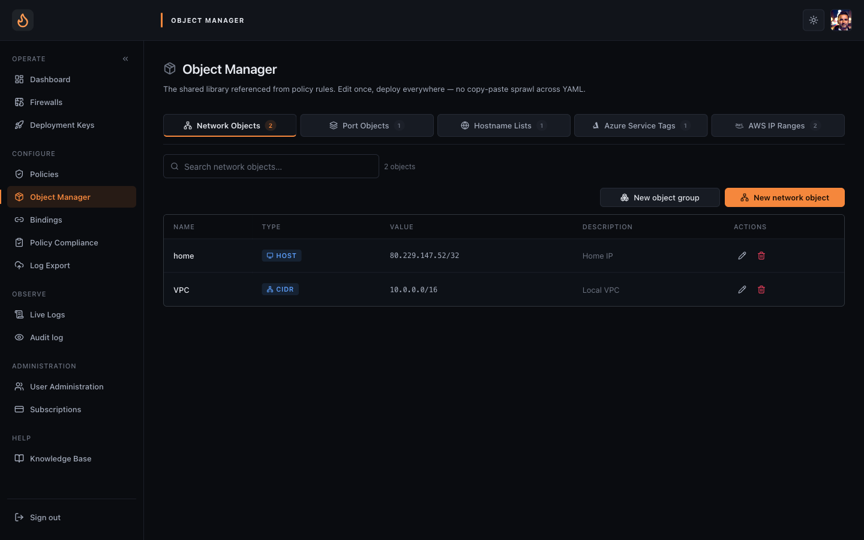Screen dimensions: 864x540
Task: Click the VPC object name
Action: pyautogui.click(x=181, y=290)
